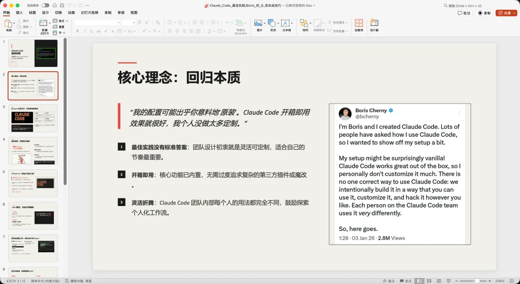Image resolution: width=520 pixels, height=284 pixels.
Task: Click the 粘贴 paste icon
Action: pos(8,24)
